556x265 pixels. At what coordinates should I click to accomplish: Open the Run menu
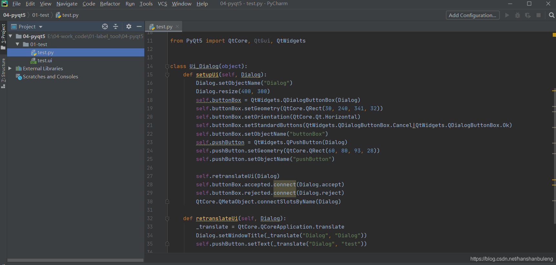(x=130, y=4)
